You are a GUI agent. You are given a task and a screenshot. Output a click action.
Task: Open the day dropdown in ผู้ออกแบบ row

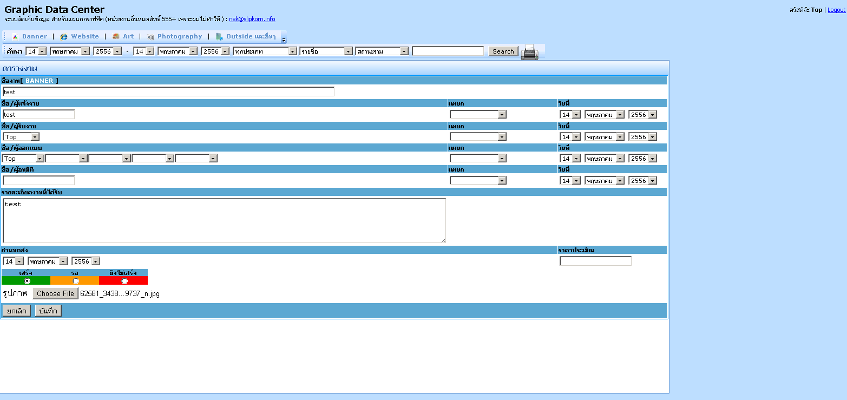(x=570, y=159)
